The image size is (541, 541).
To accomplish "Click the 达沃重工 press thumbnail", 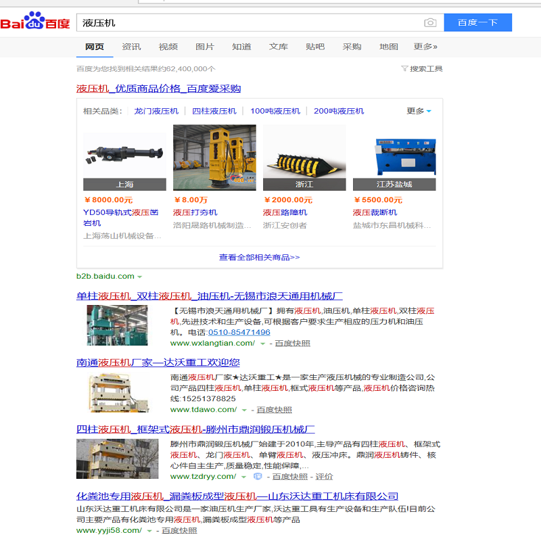I will click(117, 392).
